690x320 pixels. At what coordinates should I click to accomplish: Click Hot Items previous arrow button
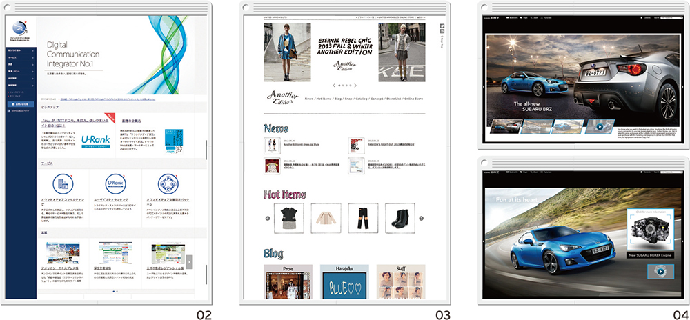point(268,218)
